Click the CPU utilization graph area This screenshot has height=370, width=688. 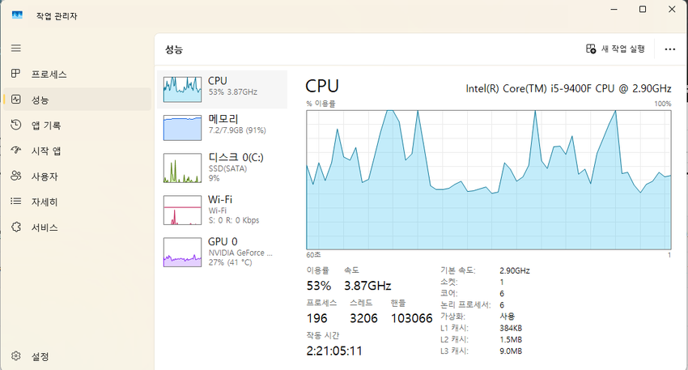click(x=489, y=180)
